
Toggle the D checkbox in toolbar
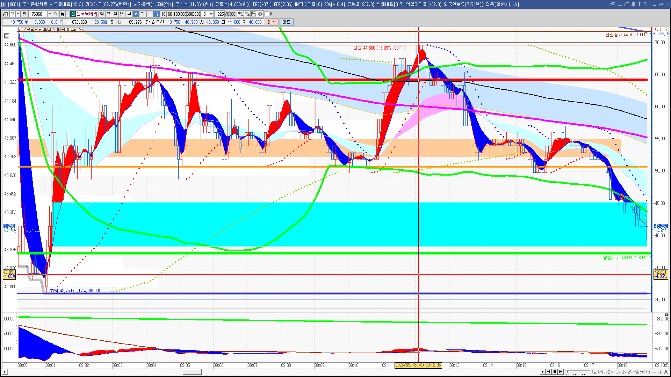click(267, 14)
